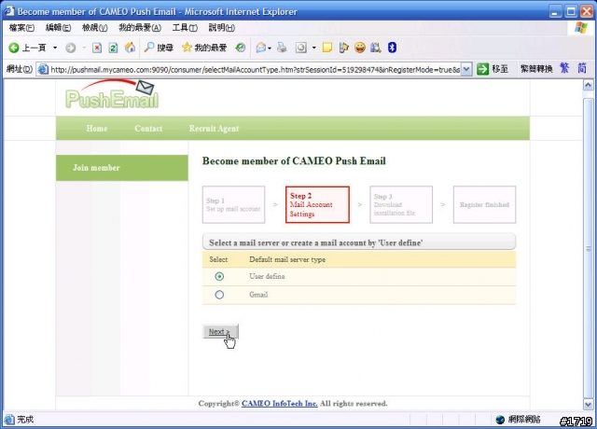
Task: Open the History/media globe toolbar icon
Action: pyautogui.click(x=241, y=48)
